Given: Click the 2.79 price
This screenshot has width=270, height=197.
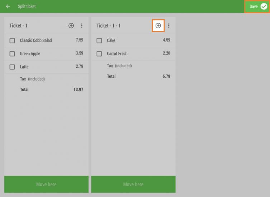Looking at the screenshot, I should coord(80,66).
